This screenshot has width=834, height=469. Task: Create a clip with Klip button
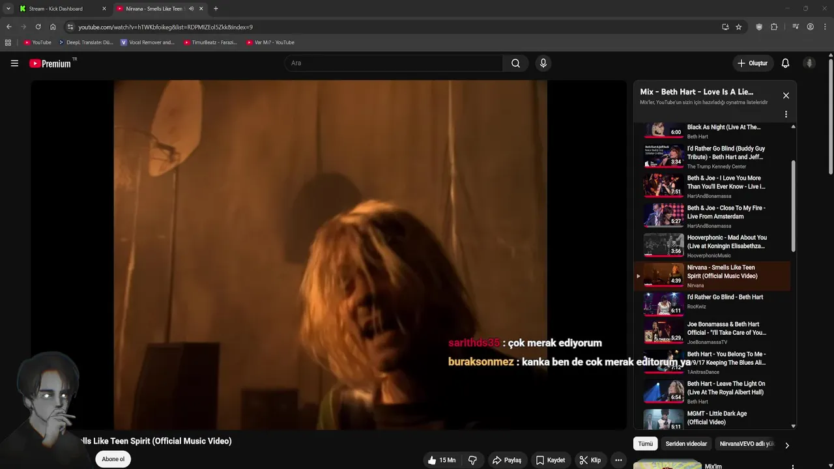click(x=590, y=460)
